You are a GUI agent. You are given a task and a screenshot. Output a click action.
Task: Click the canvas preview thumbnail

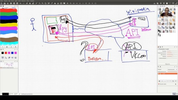[9, 65]
